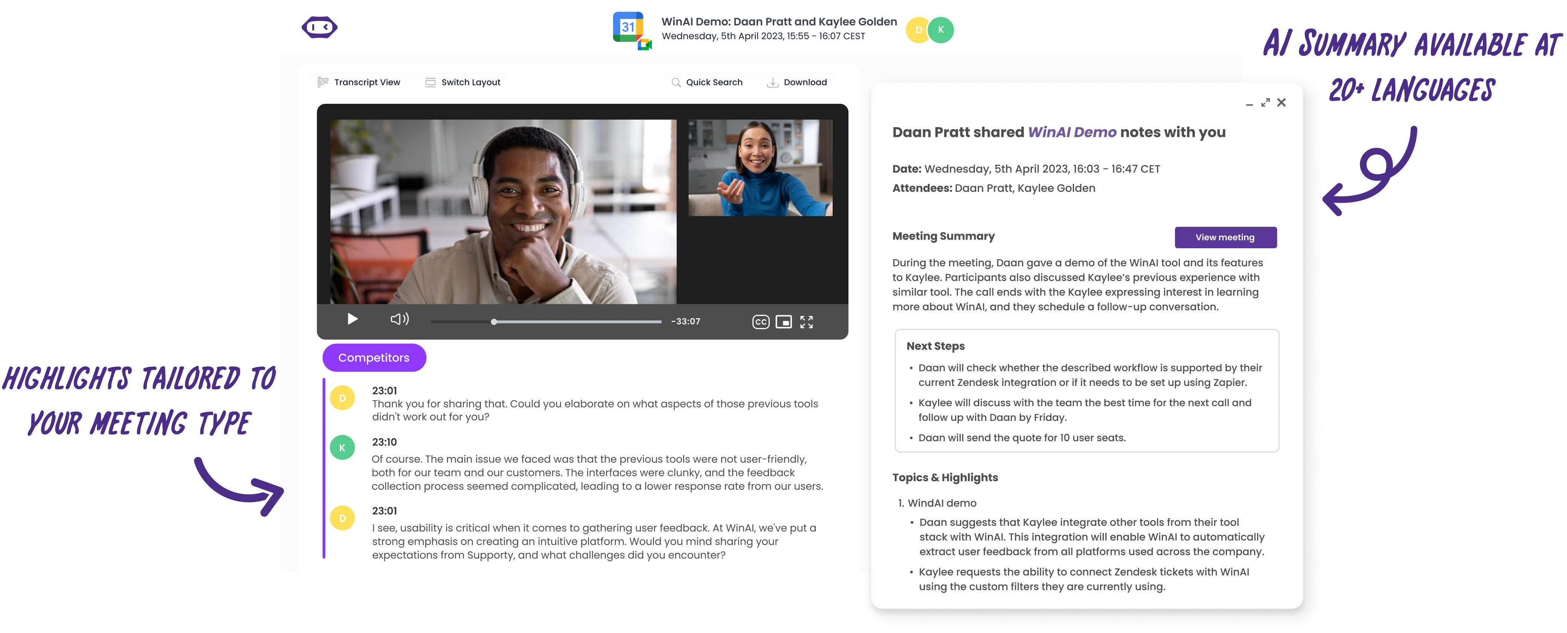The width and height of the screenshot is (1567, 633).
Task: Switch Layout of the meeting view
Action: (x=462, y=82)
